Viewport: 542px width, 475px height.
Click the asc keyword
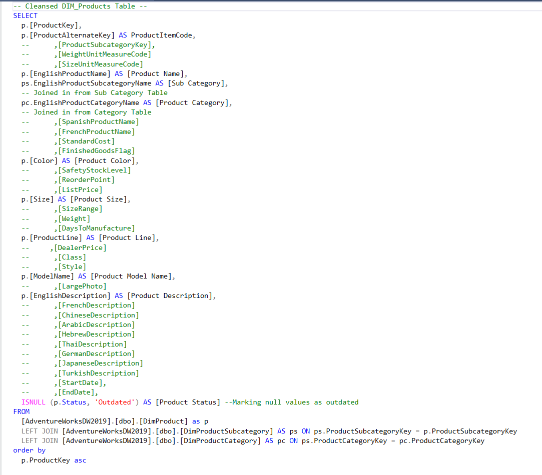80,460
